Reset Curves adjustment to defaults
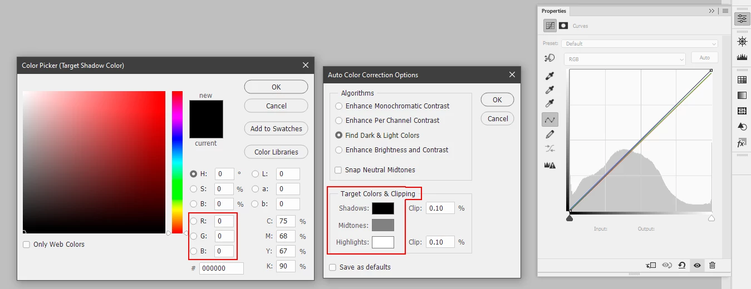 pos(681,266)
